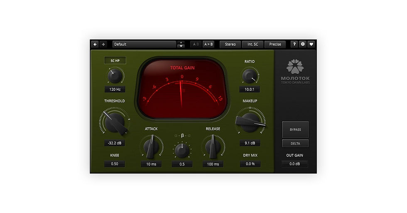Change the Precise quality mode
The width and height of the screenshot is (407, 213).
tap(275, 44)
